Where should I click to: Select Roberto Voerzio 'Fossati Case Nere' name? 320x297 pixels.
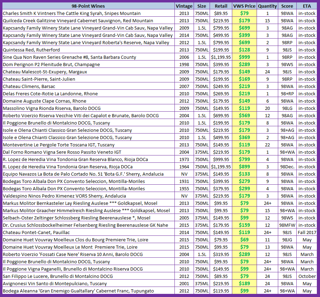point(73,255)
